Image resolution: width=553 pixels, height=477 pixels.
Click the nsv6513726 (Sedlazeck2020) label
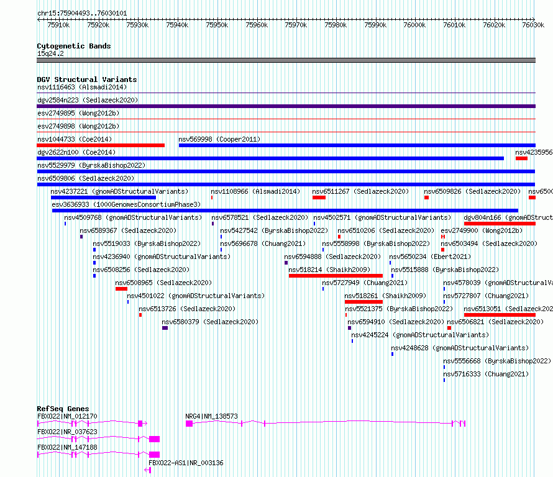[x=187, y=309]
